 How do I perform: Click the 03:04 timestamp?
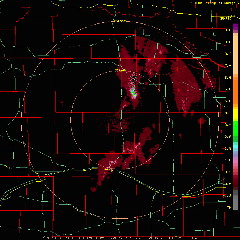click(191, 238)
